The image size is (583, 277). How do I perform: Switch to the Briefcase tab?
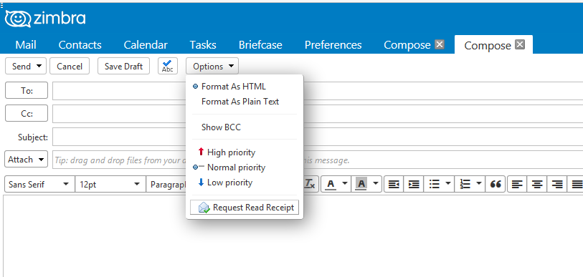tap(260, 45)
